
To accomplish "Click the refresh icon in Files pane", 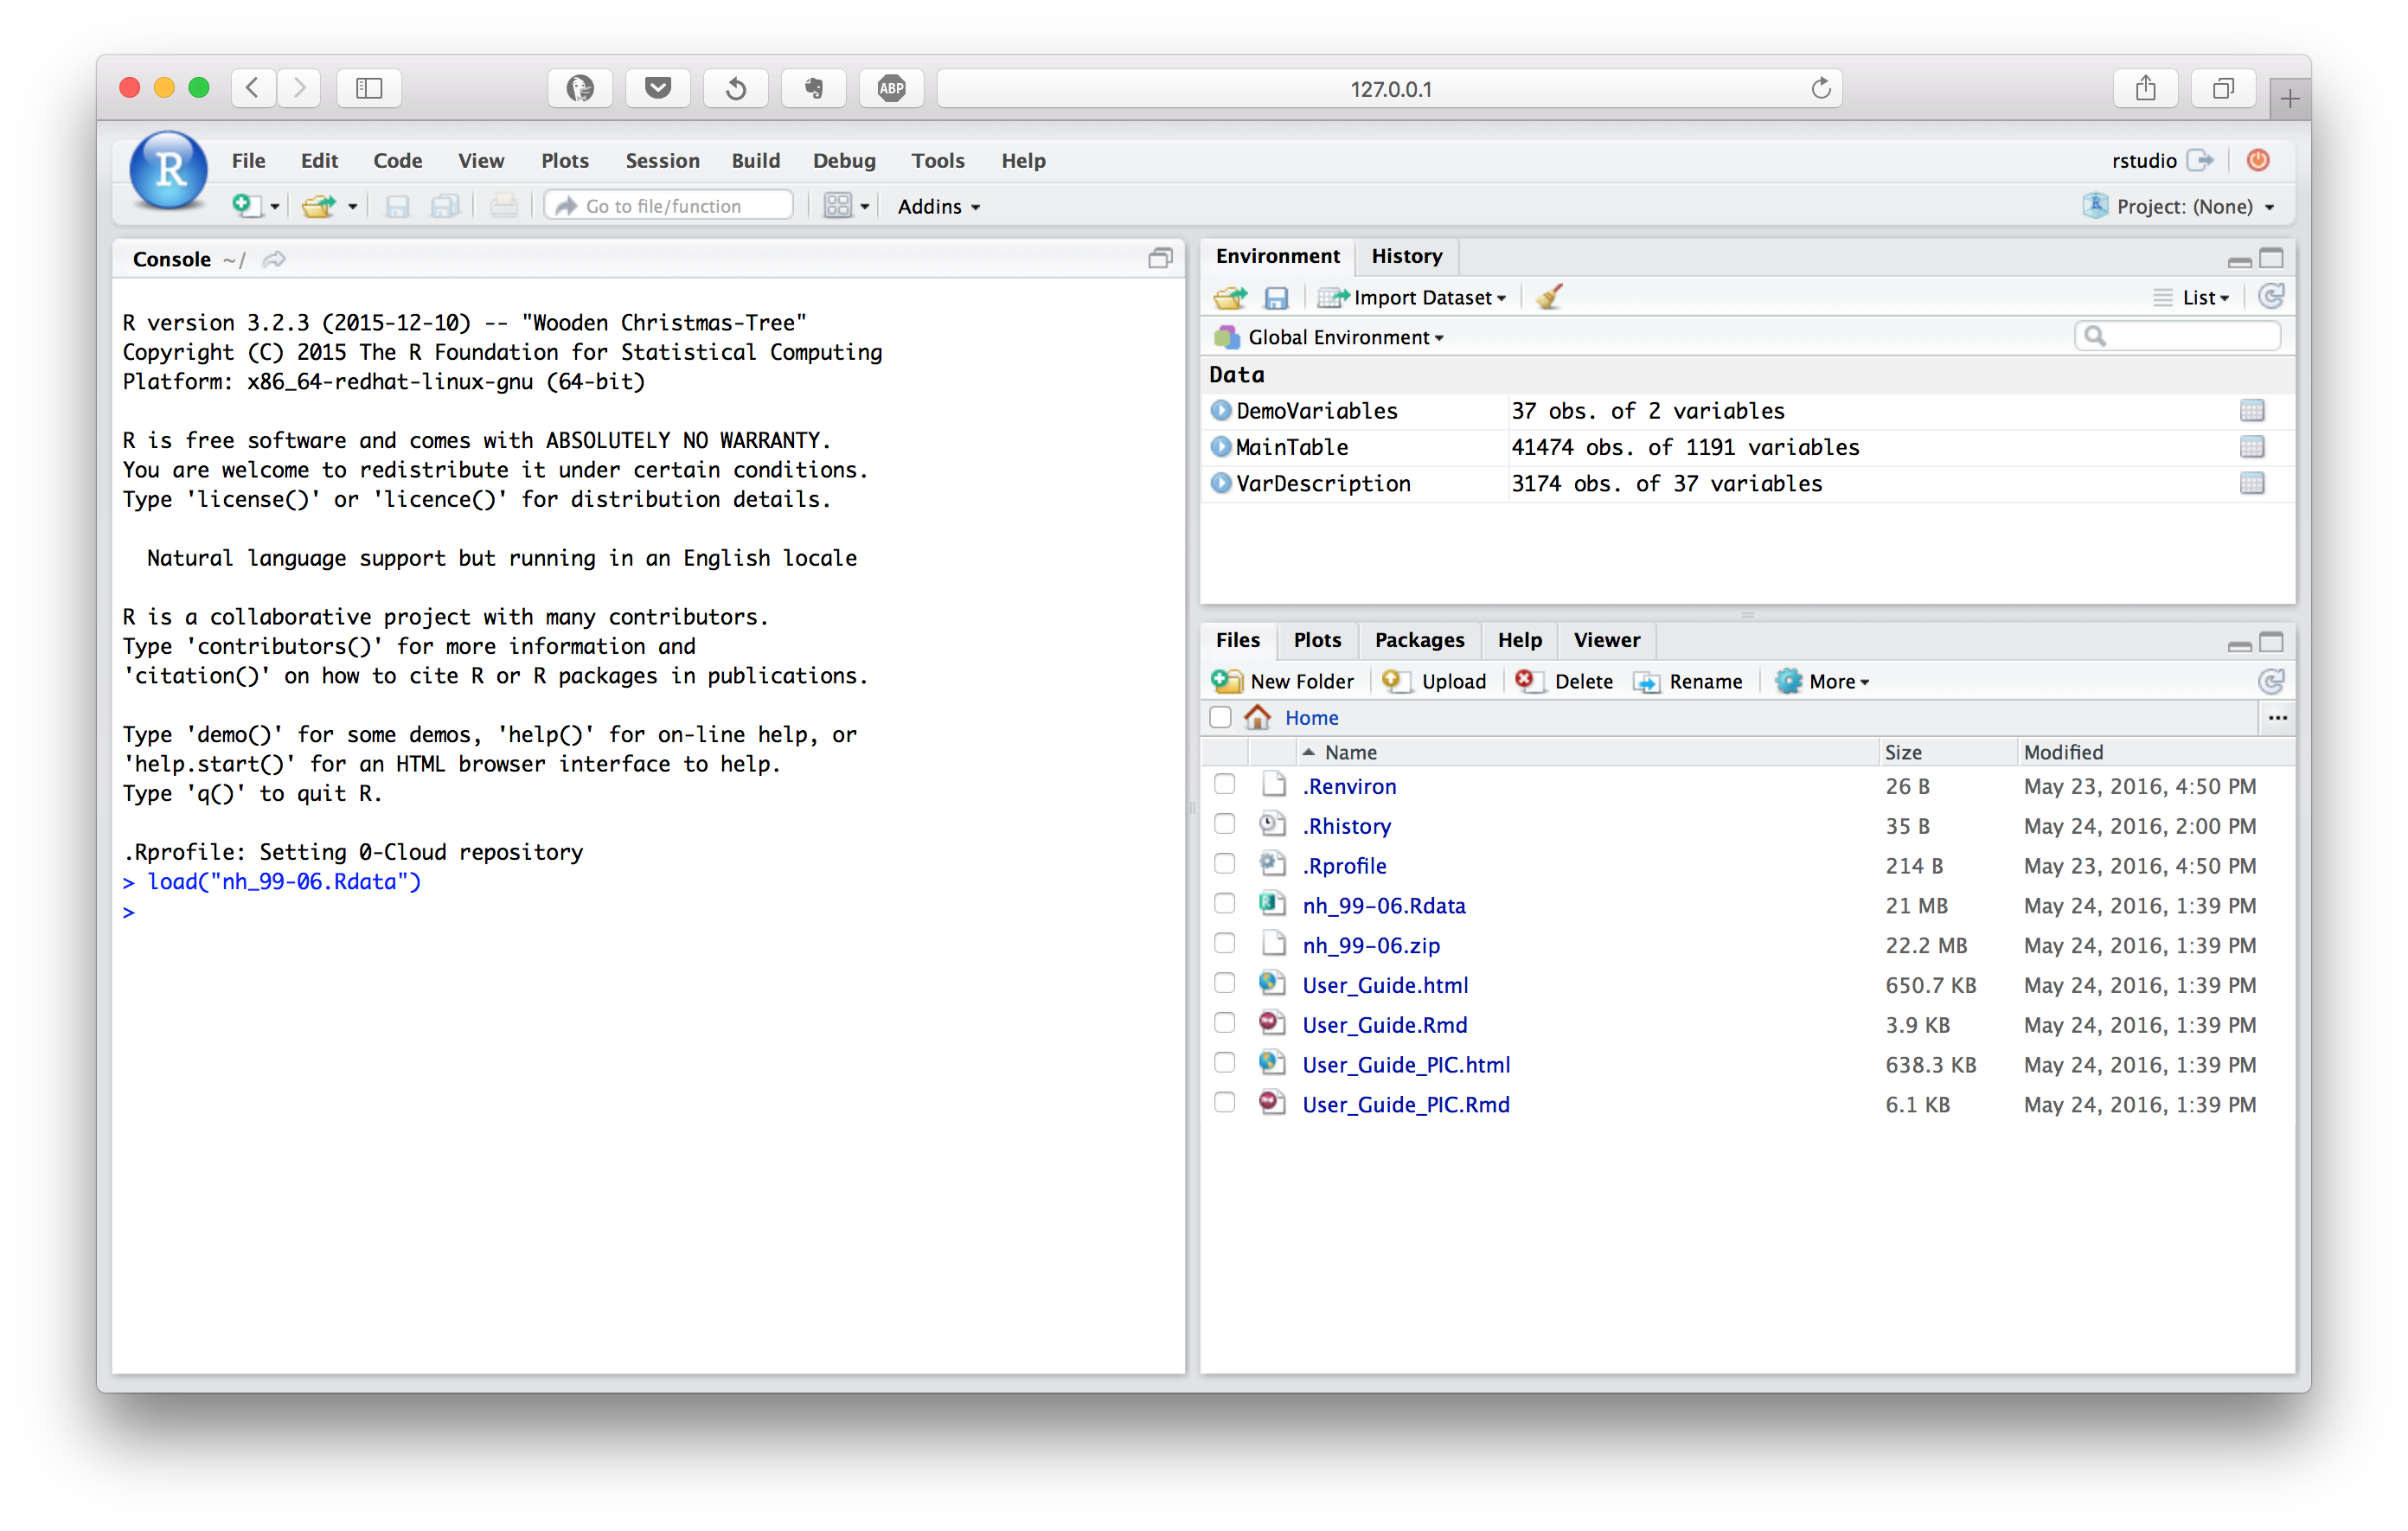I will [2270, 681].
